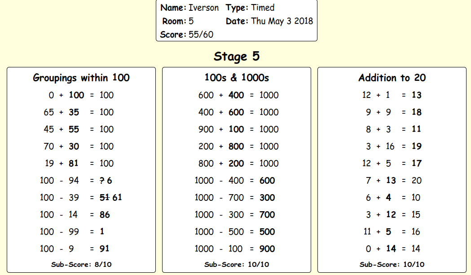
Task: Click the 'Addition to 20' heading
Action: (x=392, y=78)
